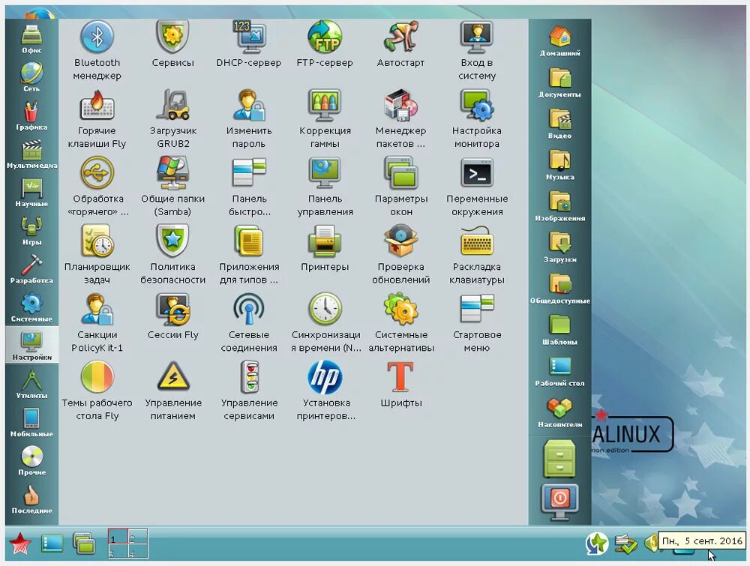This screenshot has height=566, width=750.
Task: Select the Игры category
Action: (31, 230)
